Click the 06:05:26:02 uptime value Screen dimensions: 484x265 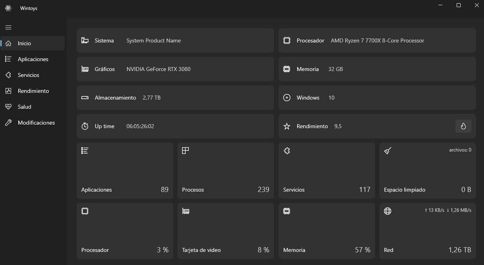140,126
